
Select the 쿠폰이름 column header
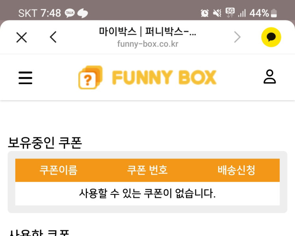59,170
